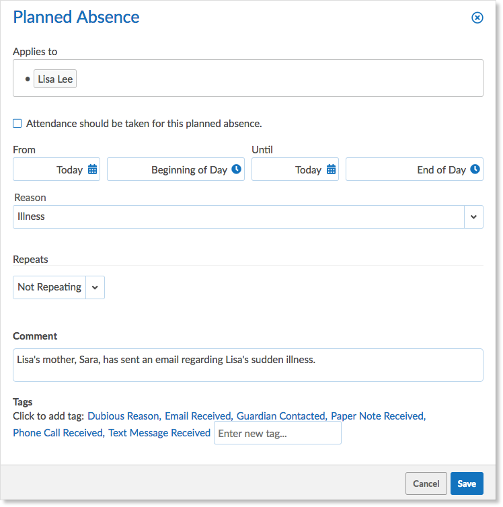Viewport: 503px width, 507px height.
Task: Select the Lisa Lee student chip
Action: [55, 79]
